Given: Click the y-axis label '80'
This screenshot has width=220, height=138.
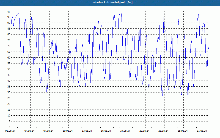Looking at the screenshot, I should pos(9,34).
